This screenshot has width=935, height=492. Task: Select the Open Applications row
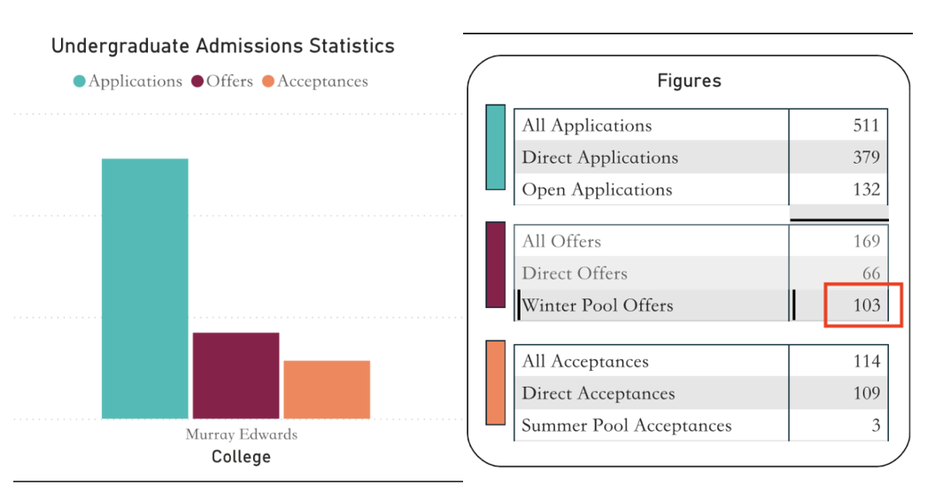[597, 189]
